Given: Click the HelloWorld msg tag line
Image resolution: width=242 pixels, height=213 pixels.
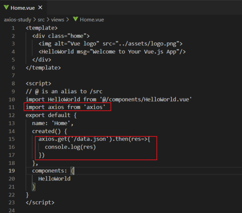Looking at the screenshot, I should 112,52.
